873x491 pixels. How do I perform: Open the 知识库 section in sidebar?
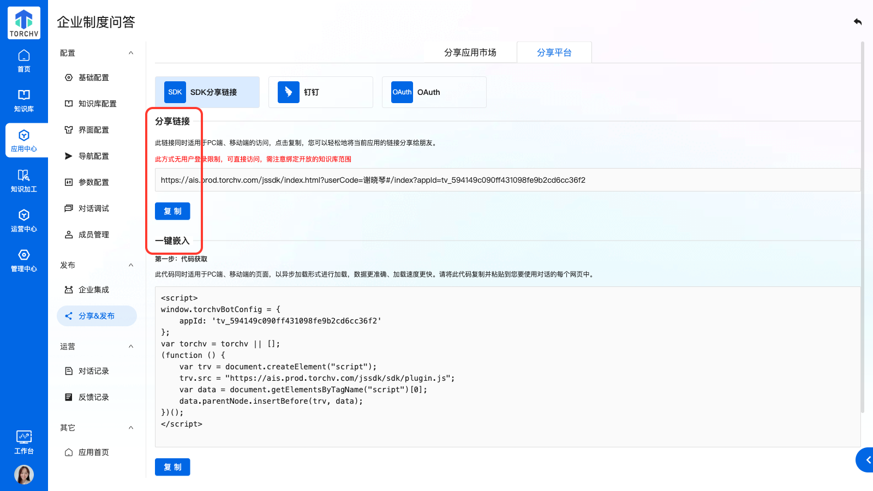click(x=24, y=100)
